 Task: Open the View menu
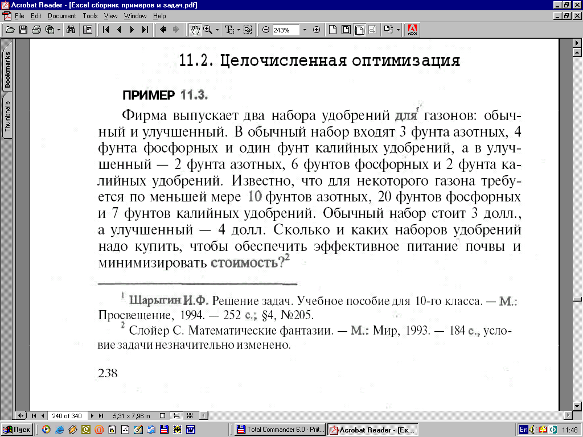click(110, 16)
